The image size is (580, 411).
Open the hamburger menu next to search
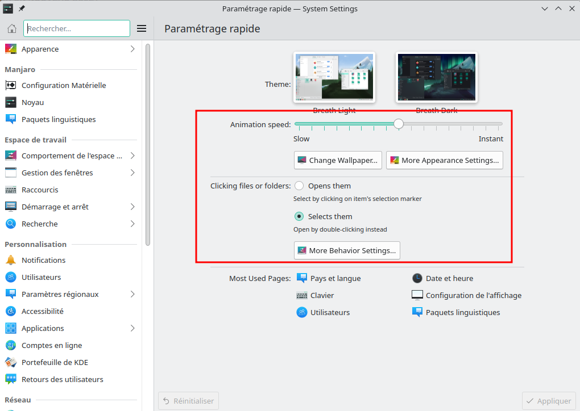(142, 28)
